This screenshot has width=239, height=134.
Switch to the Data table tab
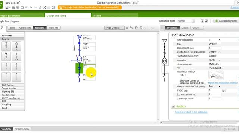point(6,129)
